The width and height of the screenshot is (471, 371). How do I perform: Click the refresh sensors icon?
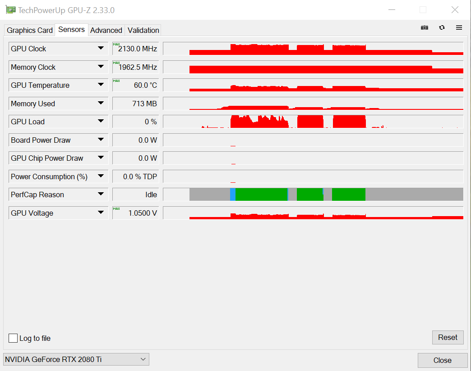click(x=442, y=27)
